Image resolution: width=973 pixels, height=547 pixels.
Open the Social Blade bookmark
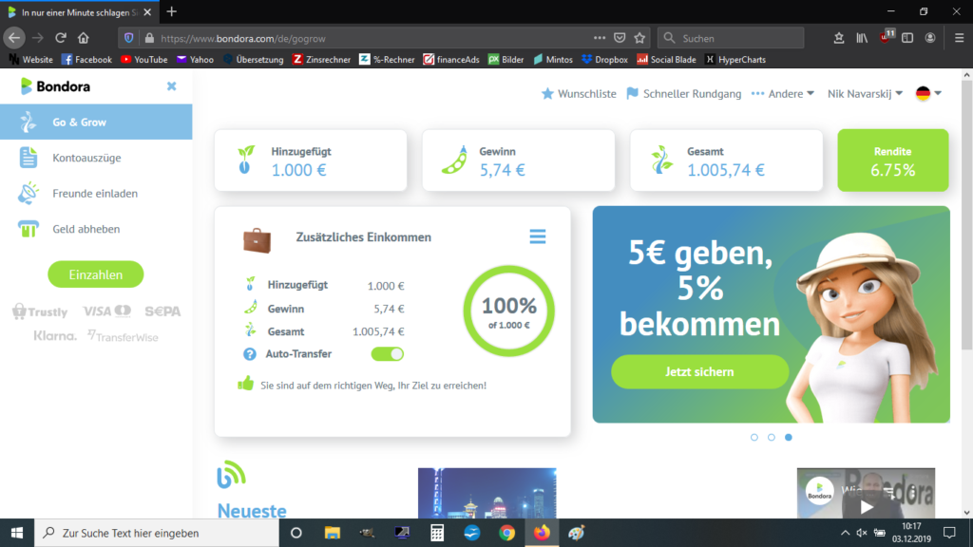coord(666,60)
